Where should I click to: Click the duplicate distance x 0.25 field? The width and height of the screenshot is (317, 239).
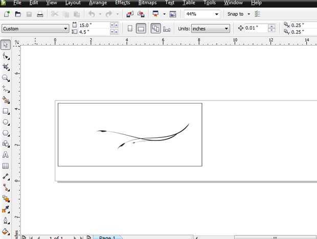pos(303,25)
